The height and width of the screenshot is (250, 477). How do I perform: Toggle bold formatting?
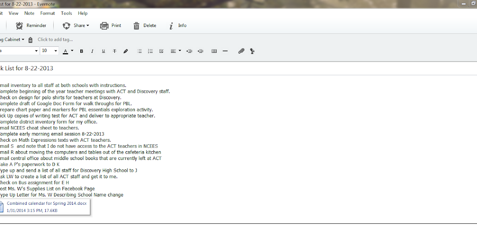[81, 51]
